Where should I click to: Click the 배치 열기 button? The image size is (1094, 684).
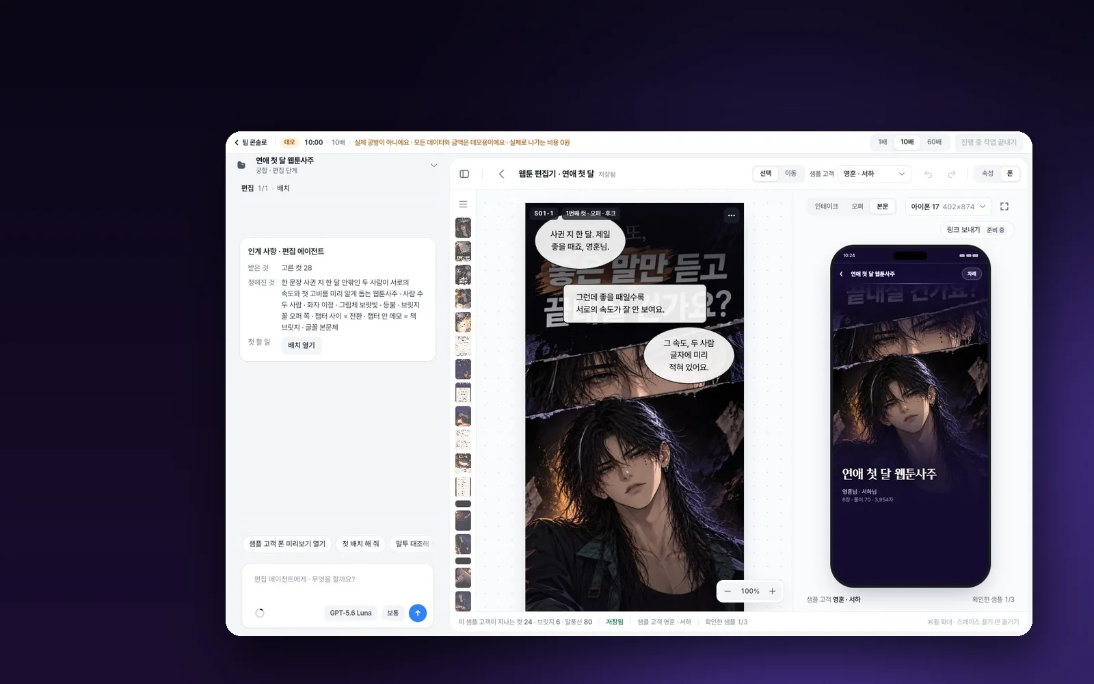point(302,345)
